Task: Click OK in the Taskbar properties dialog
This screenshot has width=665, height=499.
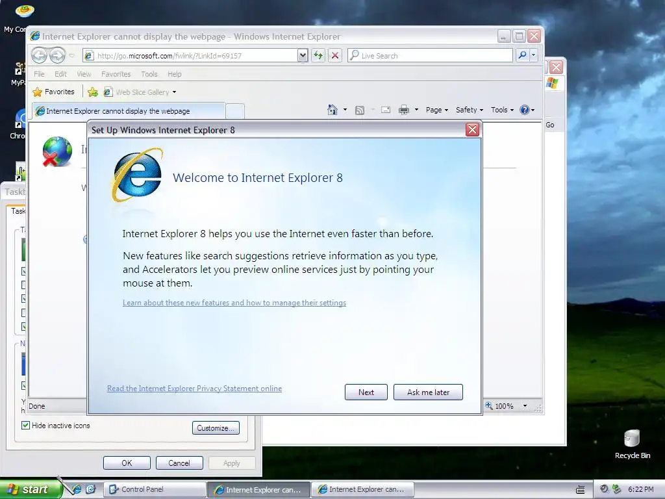Action: click(x=127, y=463)
